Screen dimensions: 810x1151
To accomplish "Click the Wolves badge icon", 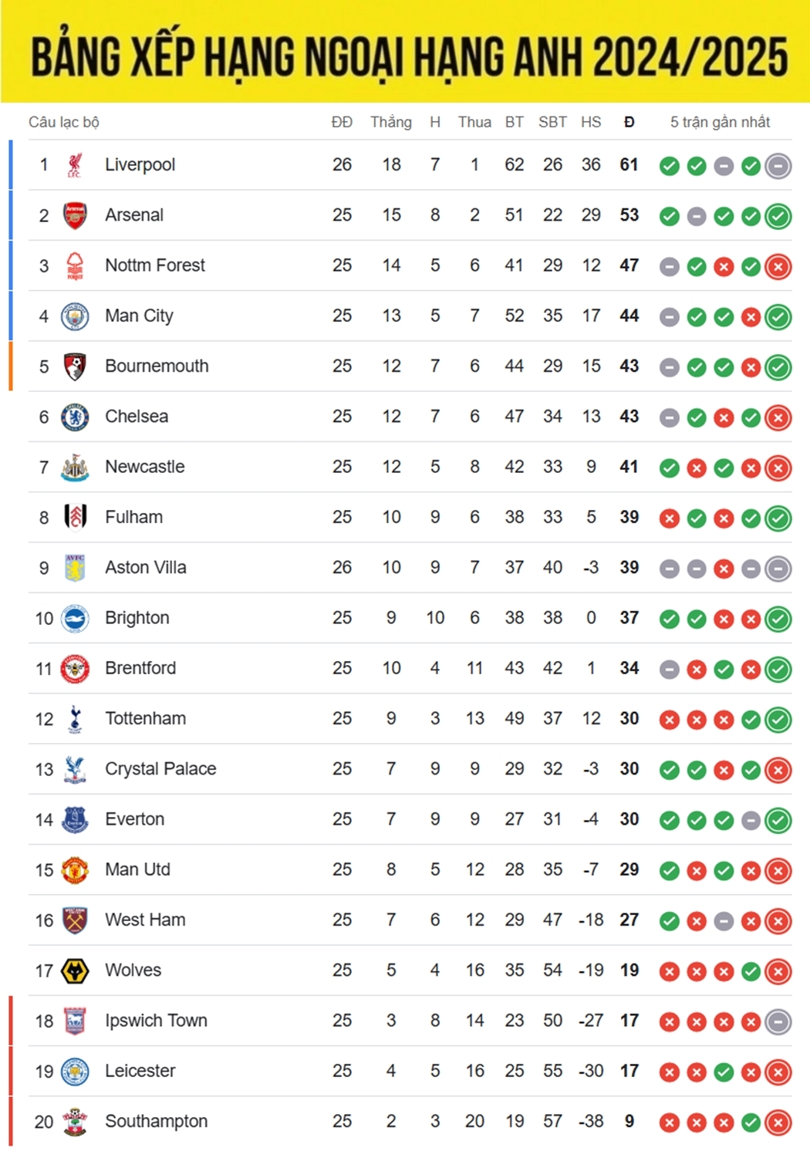I will 75,970.
